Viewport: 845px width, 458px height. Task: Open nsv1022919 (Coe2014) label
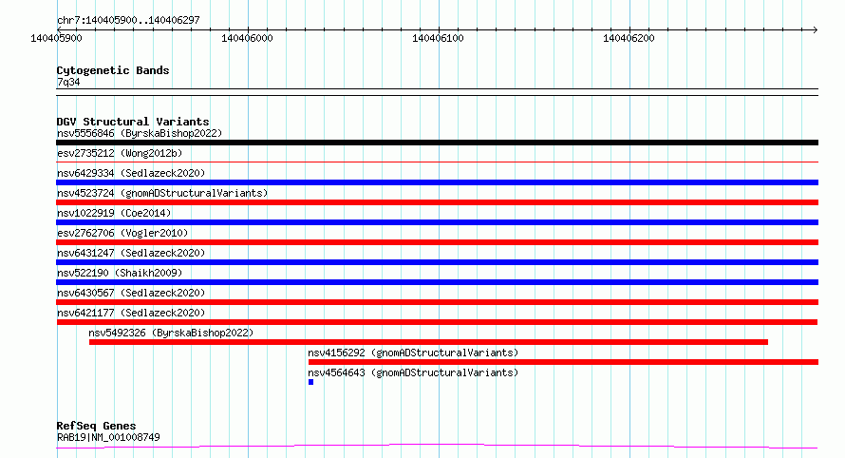(114, 213)
